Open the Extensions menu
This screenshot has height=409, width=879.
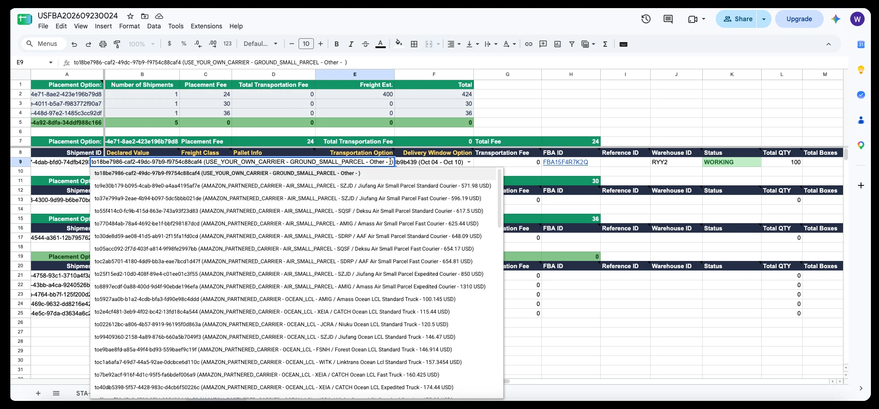tap(206, 26)
